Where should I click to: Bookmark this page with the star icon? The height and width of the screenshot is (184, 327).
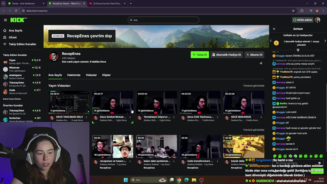pyautogui.click(x=293, y=11)
